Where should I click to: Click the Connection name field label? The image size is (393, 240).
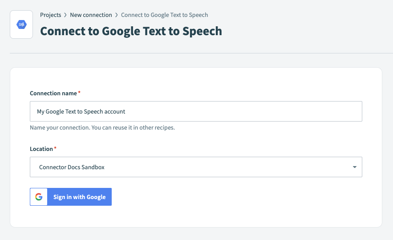point(53,93)
